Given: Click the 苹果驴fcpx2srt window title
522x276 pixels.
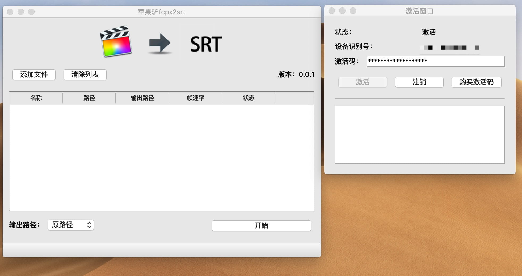Looking at the screenshot, I should (x=162, y=12).
